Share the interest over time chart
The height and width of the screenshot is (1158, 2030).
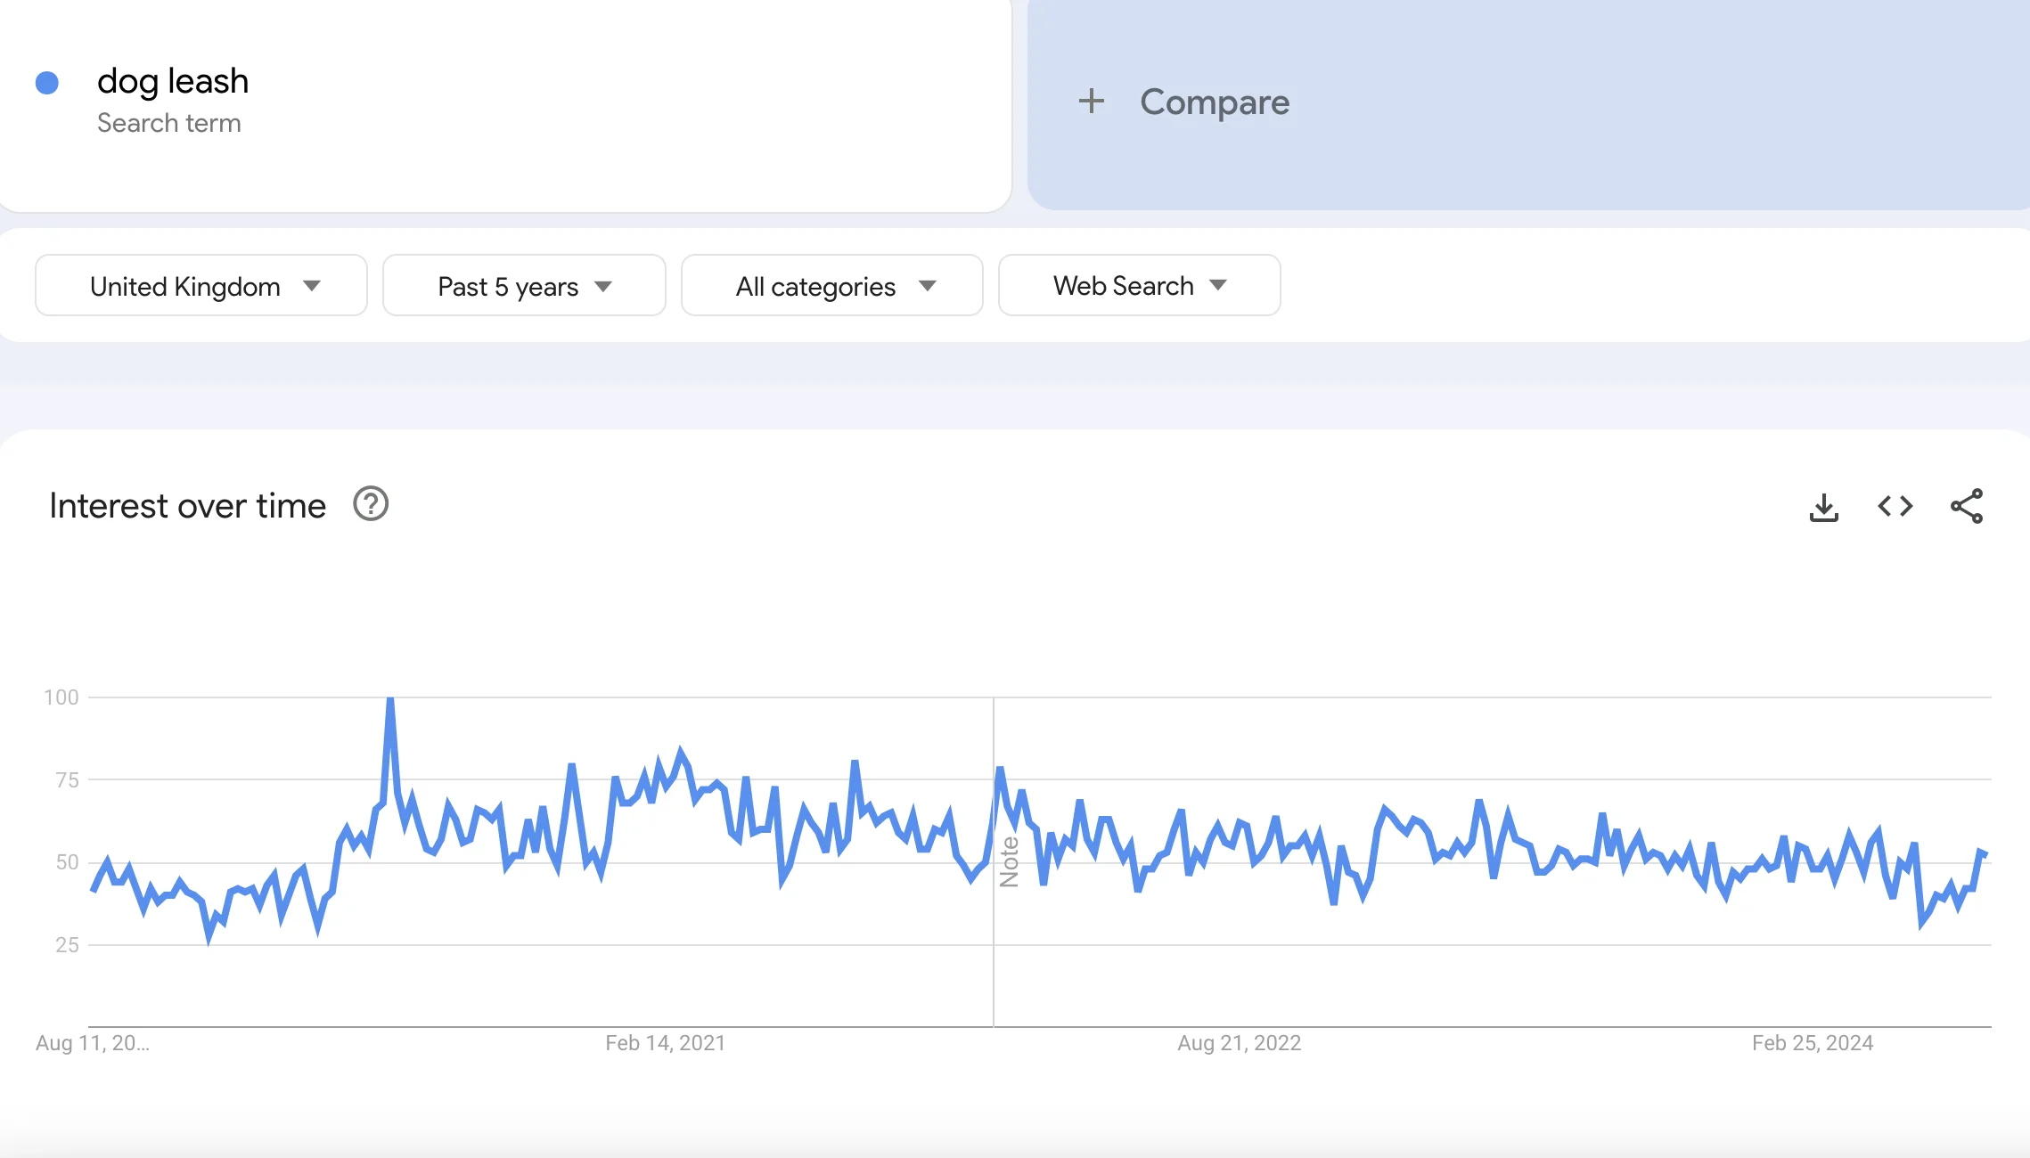[x=1966, y=506]
